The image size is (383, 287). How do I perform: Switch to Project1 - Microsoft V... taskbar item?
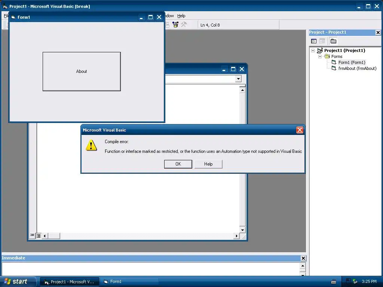point(70,282)
